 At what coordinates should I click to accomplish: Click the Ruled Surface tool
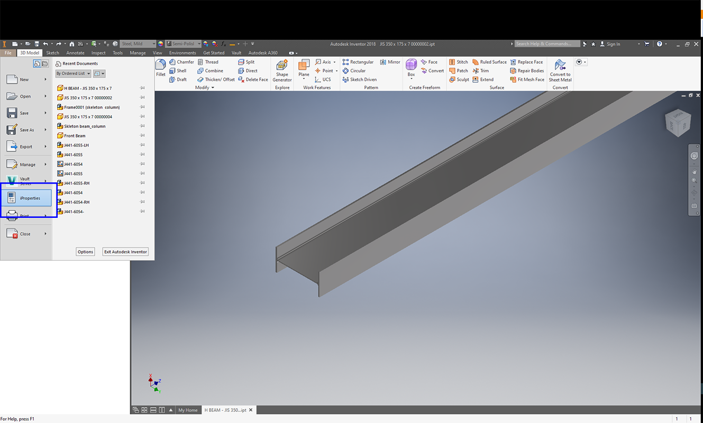tap(489, 62)
